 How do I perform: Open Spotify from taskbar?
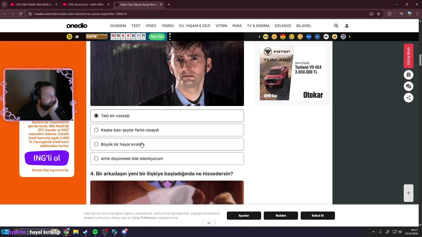tap(95, 232)
